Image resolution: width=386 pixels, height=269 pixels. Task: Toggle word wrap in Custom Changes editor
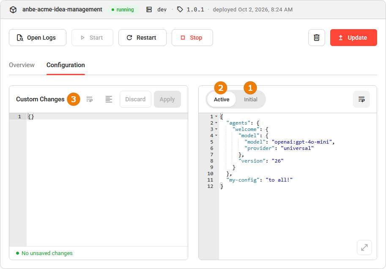tap(89, 99)
